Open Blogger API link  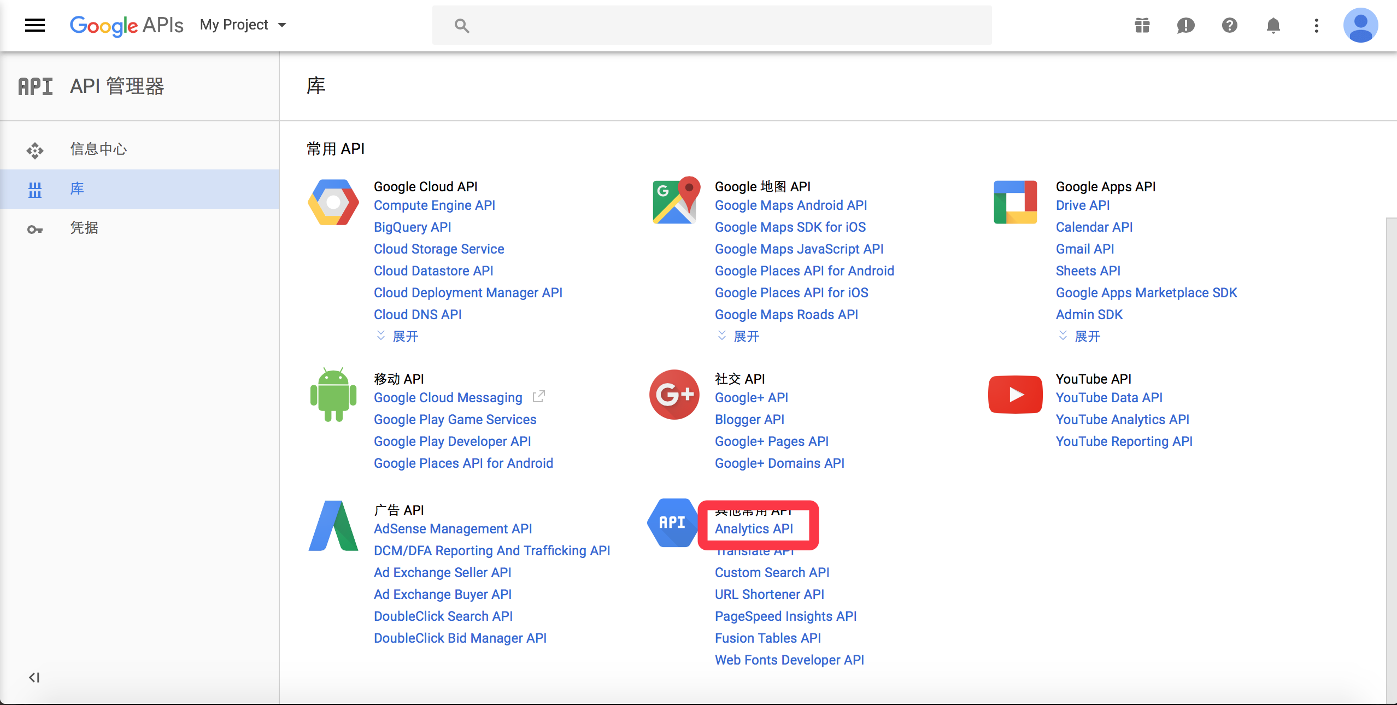coord(749,419)
